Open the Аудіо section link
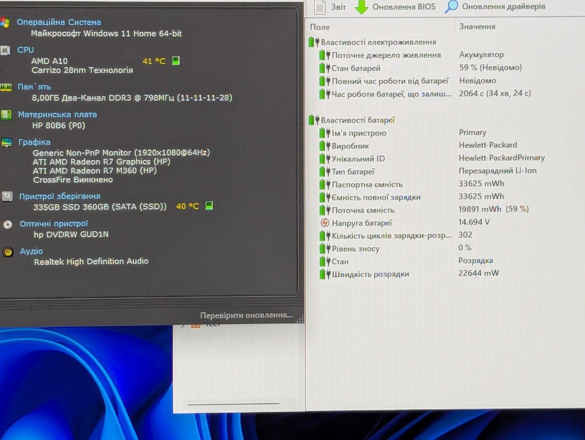The image size is (585, 440). tap(31, 251)
